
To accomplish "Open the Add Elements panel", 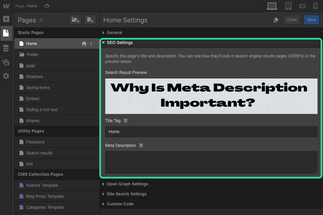I will [x=6, y=19].
